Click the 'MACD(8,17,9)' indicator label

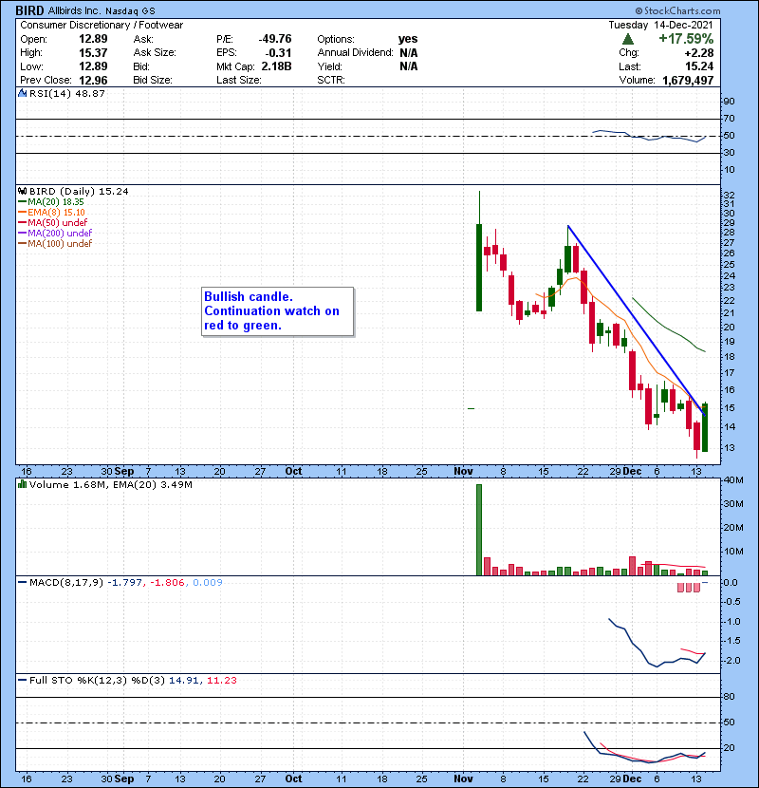tap(66, 582)
